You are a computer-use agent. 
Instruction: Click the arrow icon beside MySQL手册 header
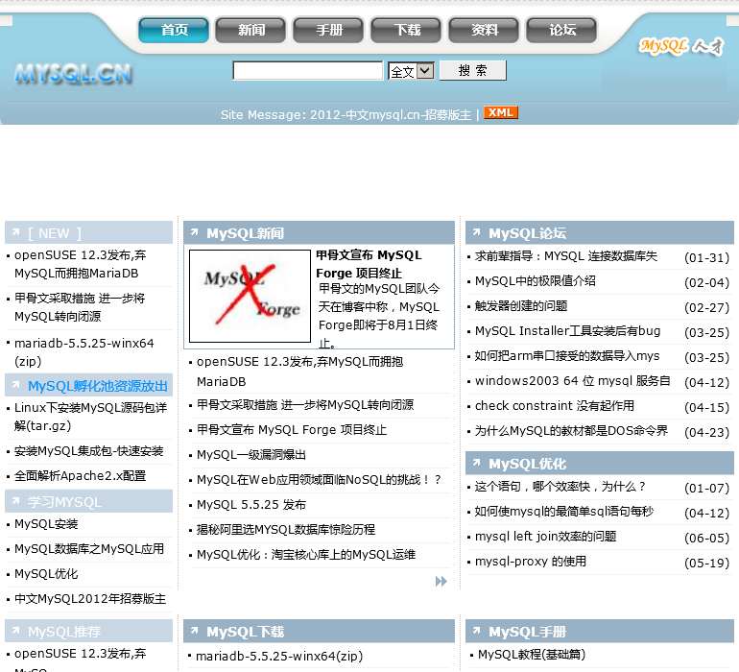pyautogui.click(x=476, y=631)
